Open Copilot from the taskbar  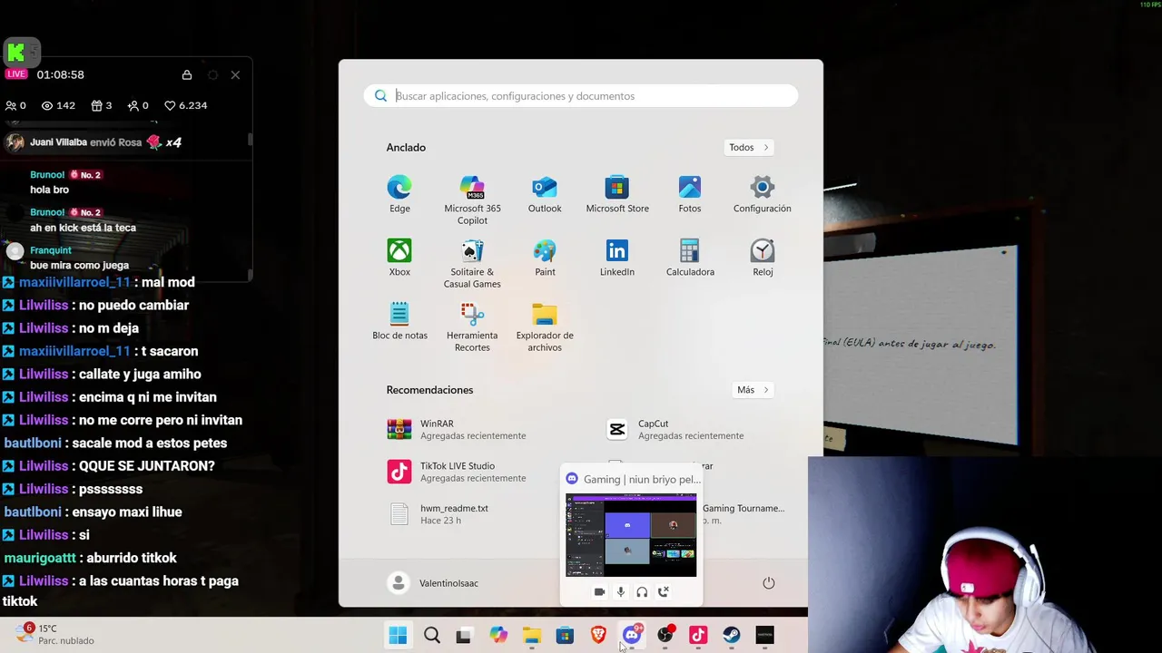498,636
